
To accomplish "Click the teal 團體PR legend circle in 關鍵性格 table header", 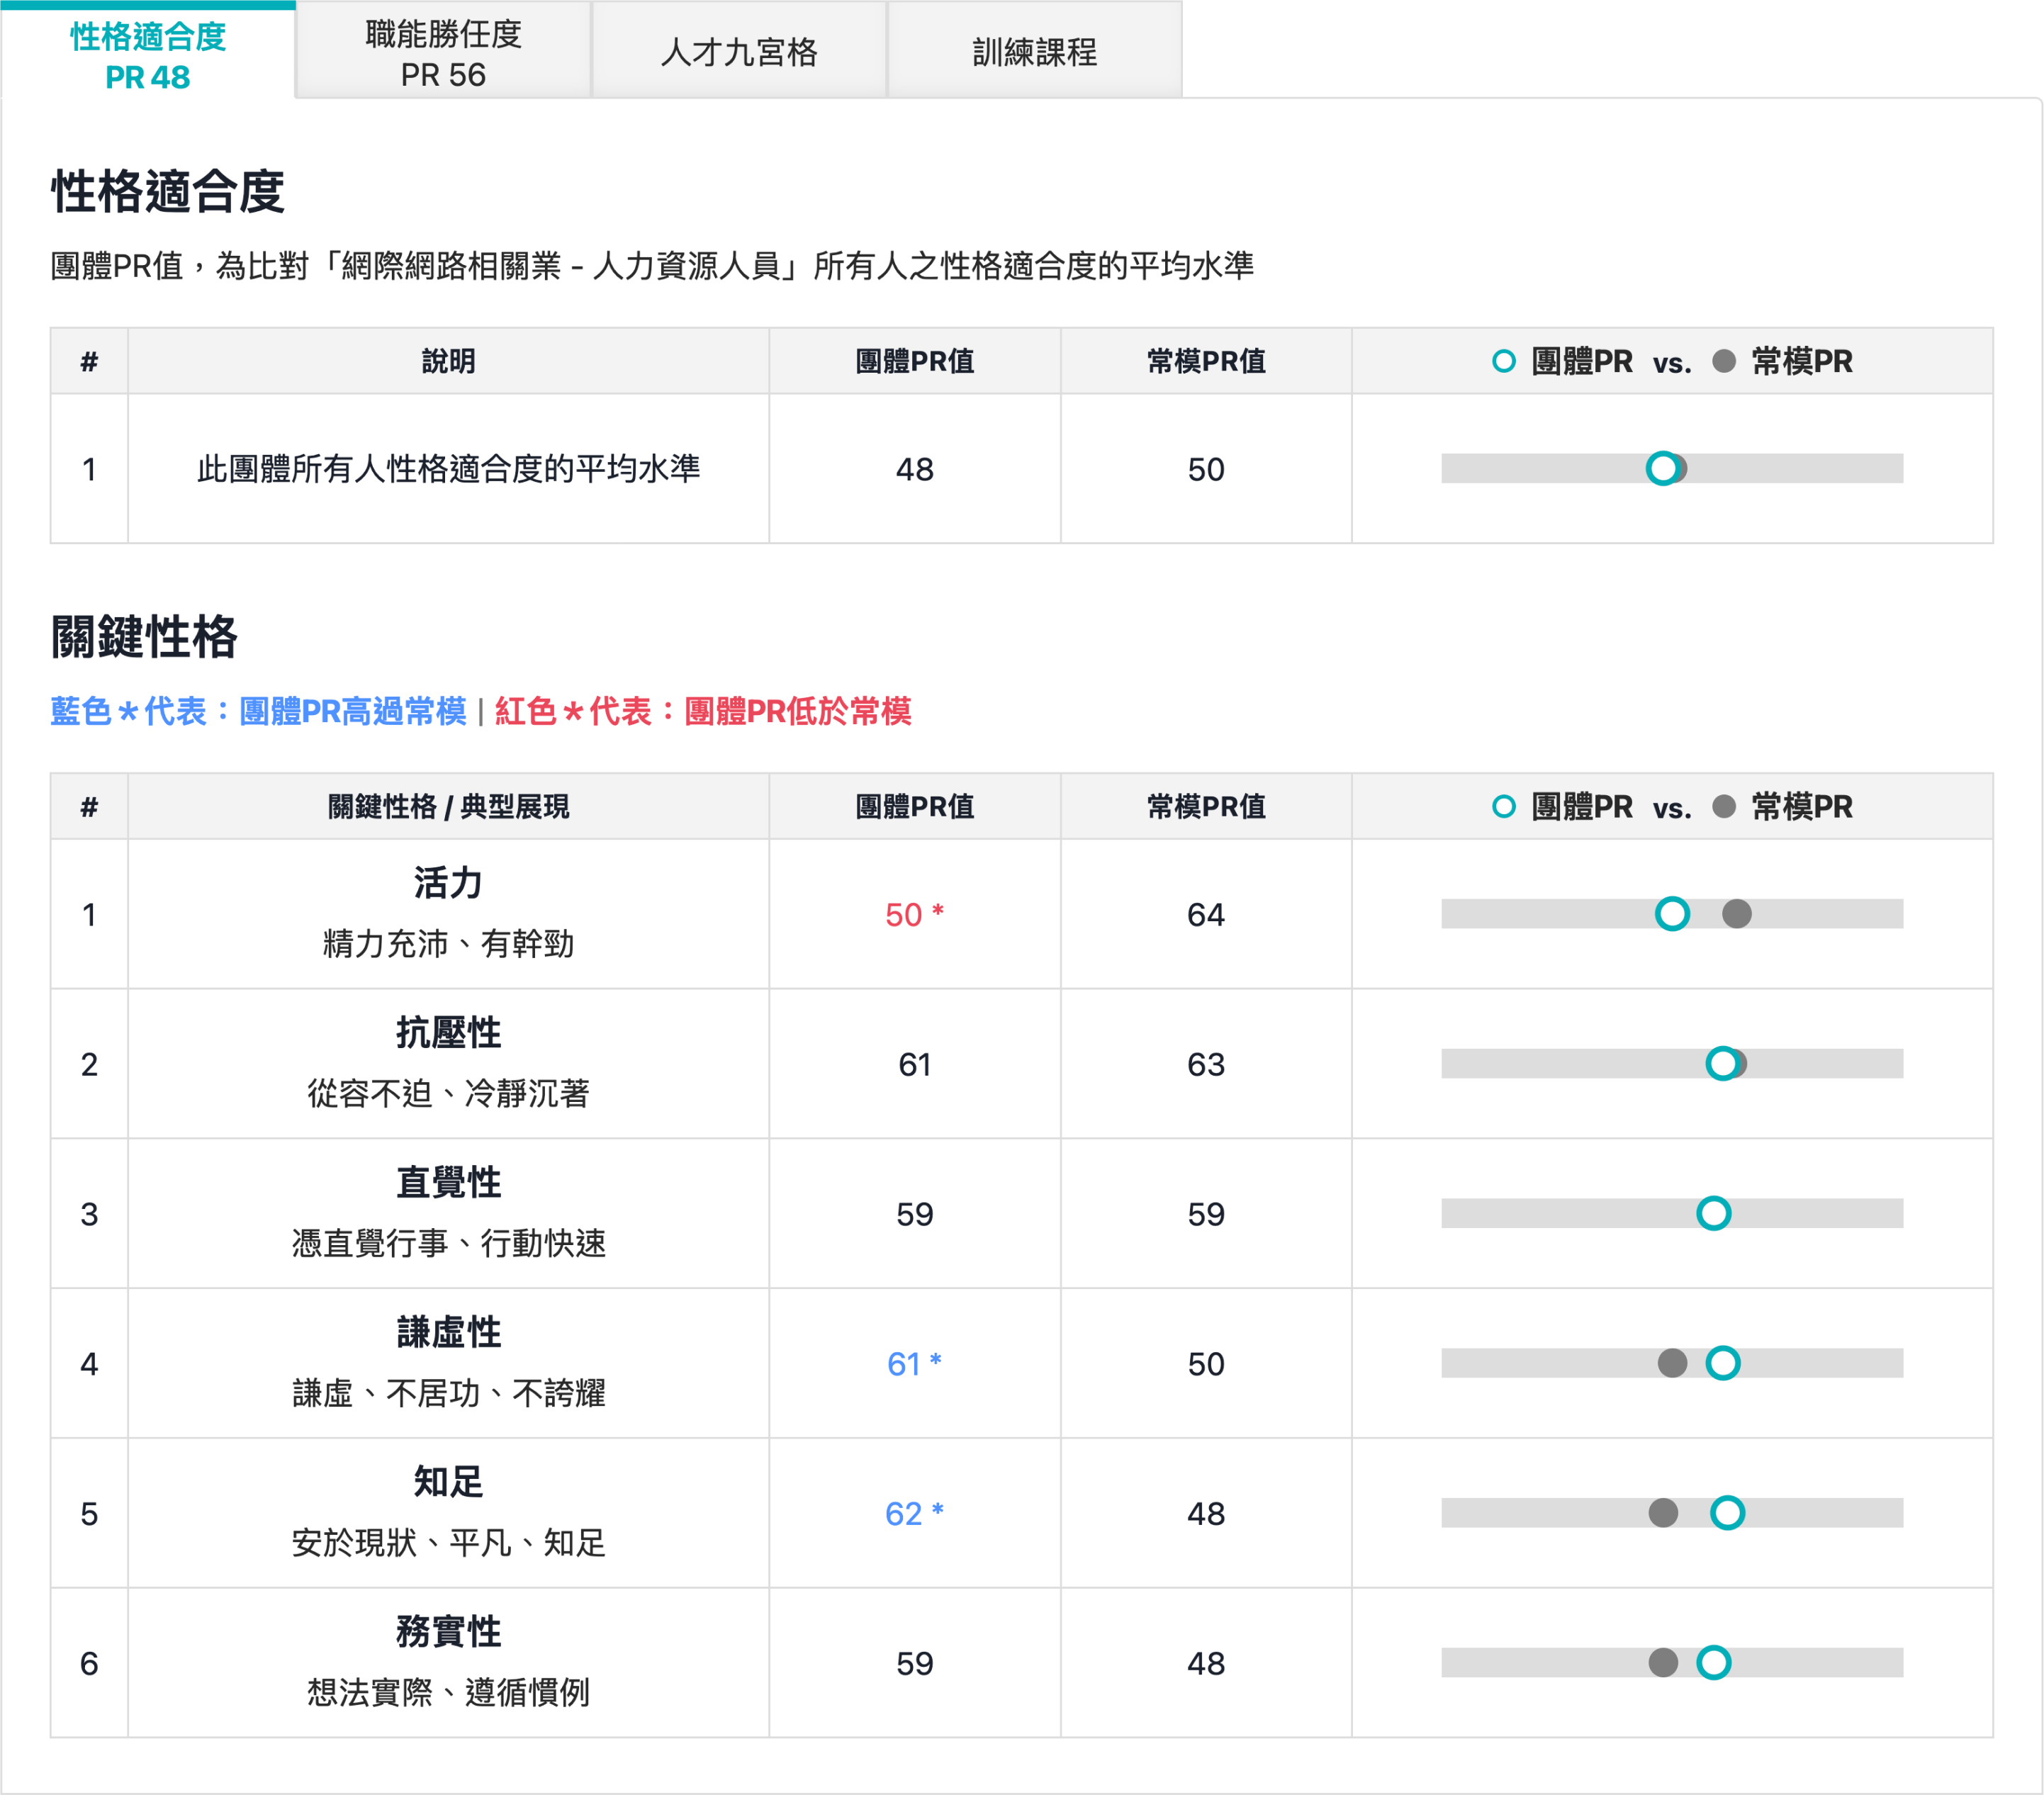I will [x=1503, y=806].
